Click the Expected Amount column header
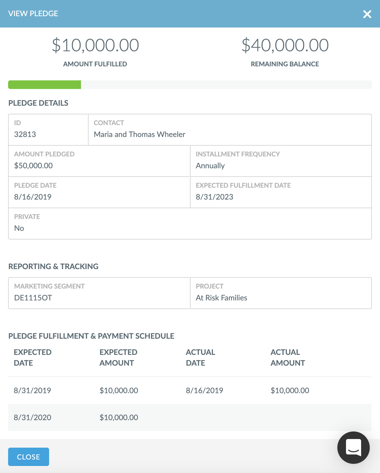Screen dimensions: 380x473 [118, 357]
